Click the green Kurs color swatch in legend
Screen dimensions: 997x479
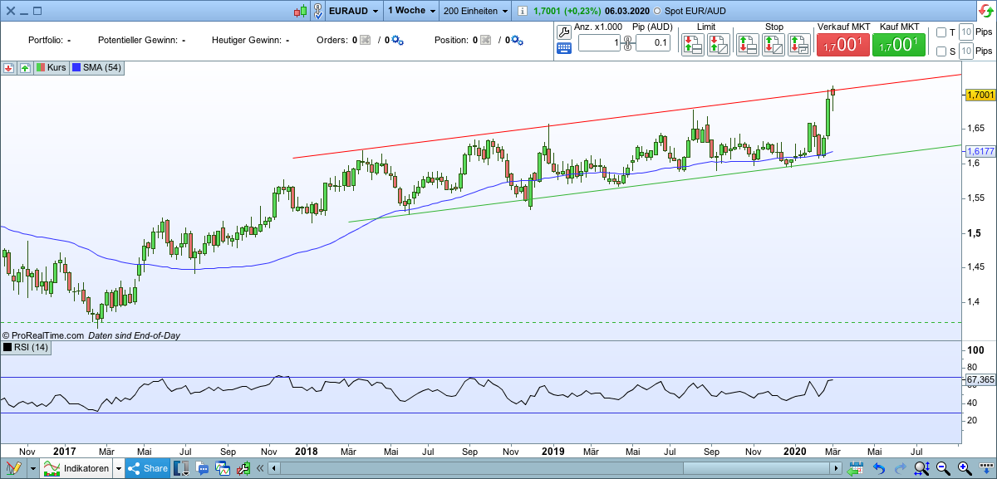(x=40, y=68)
